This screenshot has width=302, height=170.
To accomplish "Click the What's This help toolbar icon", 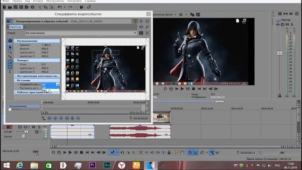I will pos(89,7).
